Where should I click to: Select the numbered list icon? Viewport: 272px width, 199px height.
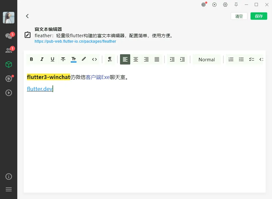click(x=231, y=59)
